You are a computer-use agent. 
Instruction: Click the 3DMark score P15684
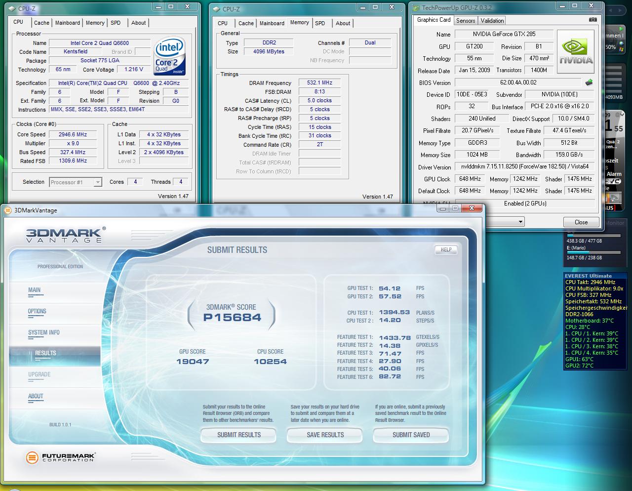232,318
